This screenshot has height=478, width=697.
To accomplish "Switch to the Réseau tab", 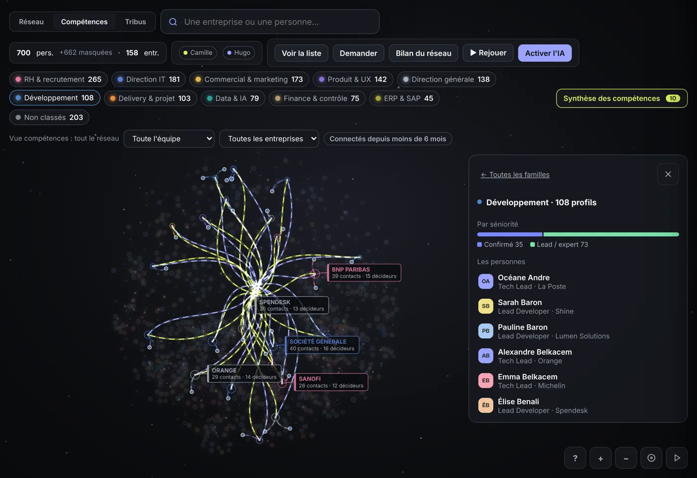I will point(31,22).
